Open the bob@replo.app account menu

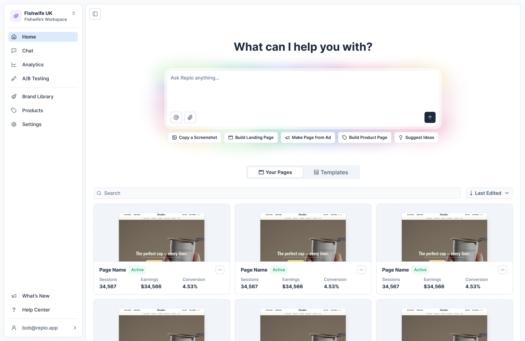tap(43, 328)
